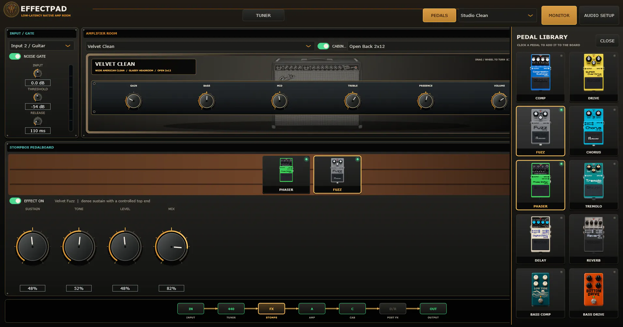623x327 pixels.
Task: Click the MONITOR button
Action: pos(559,15)
